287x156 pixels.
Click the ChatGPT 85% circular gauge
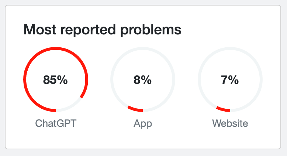click(x=56, y=79)
